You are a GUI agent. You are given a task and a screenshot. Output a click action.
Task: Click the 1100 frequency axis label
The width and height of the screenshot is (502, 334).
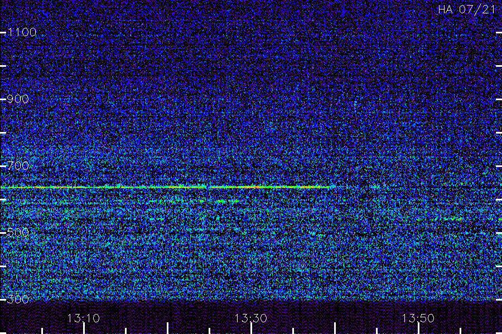22,32
